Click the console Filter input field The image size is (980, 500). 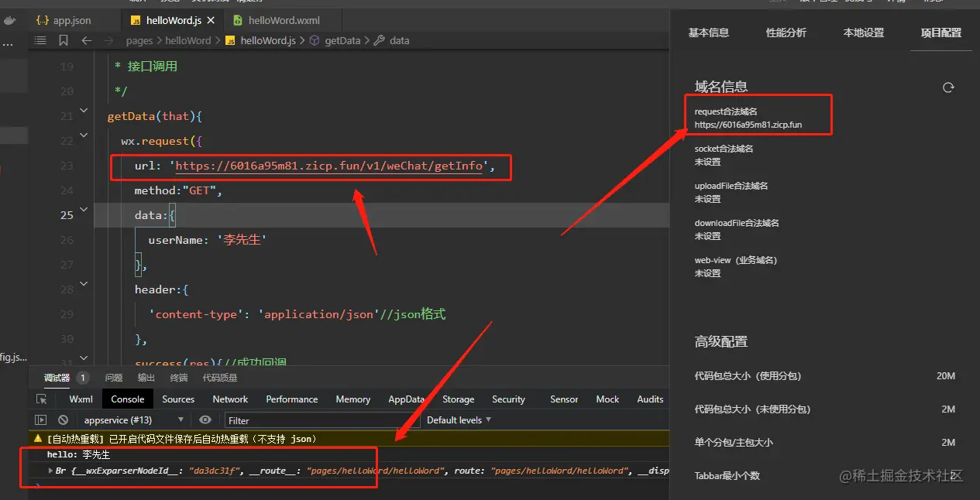[322, 420]
